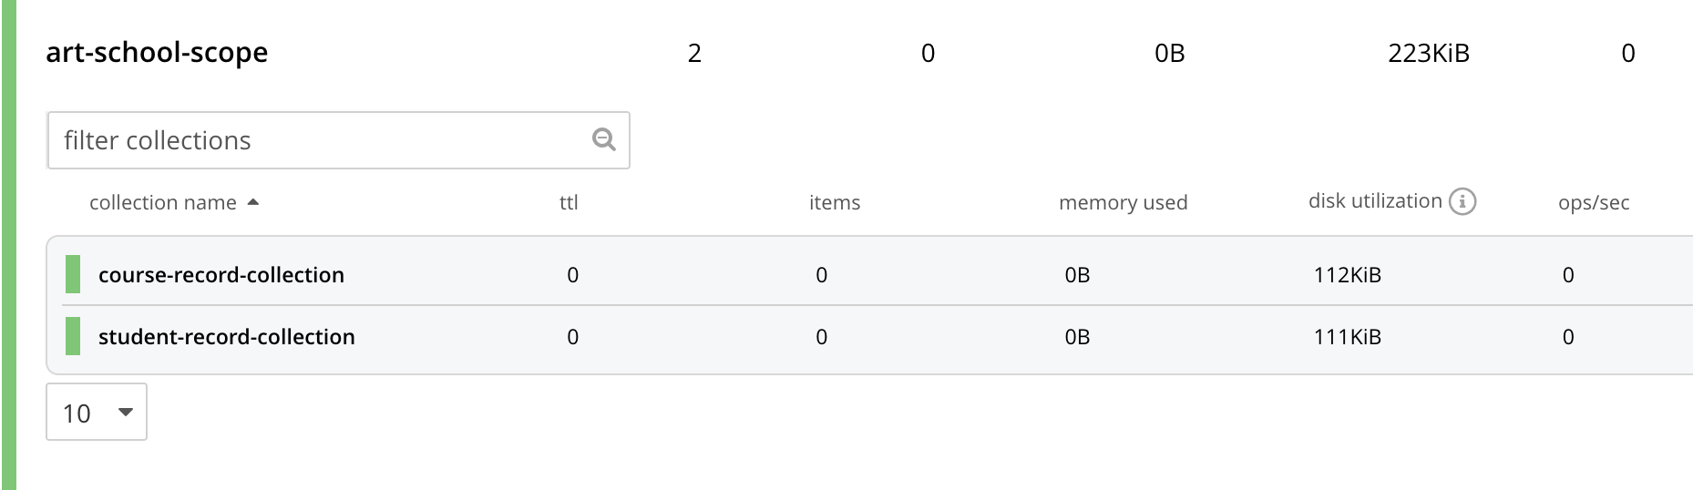This screenshot has width=1693, height=490.
Task: Type in the filter collections field
Action: [319, 140]
